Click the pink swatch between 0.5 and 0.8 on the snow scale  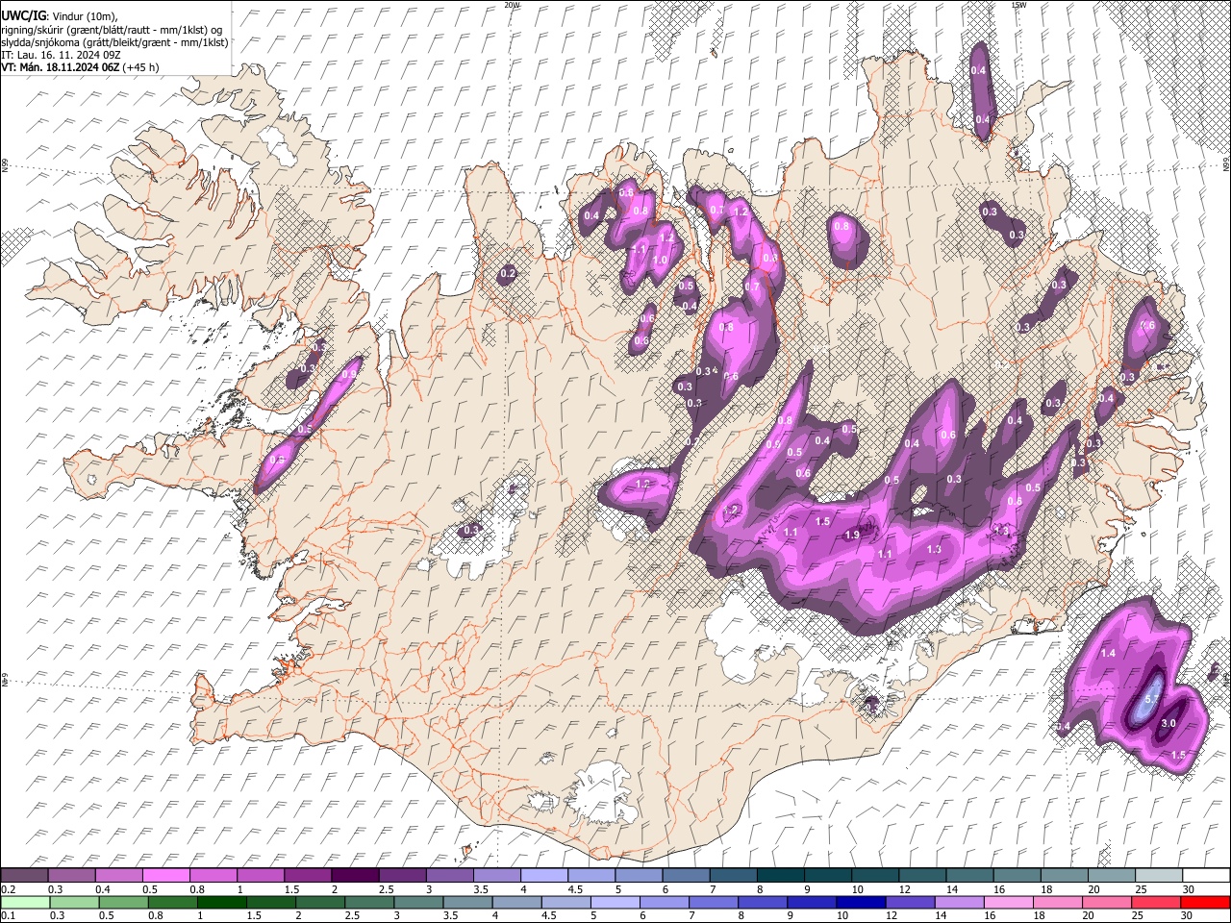[x=165, y=875]
